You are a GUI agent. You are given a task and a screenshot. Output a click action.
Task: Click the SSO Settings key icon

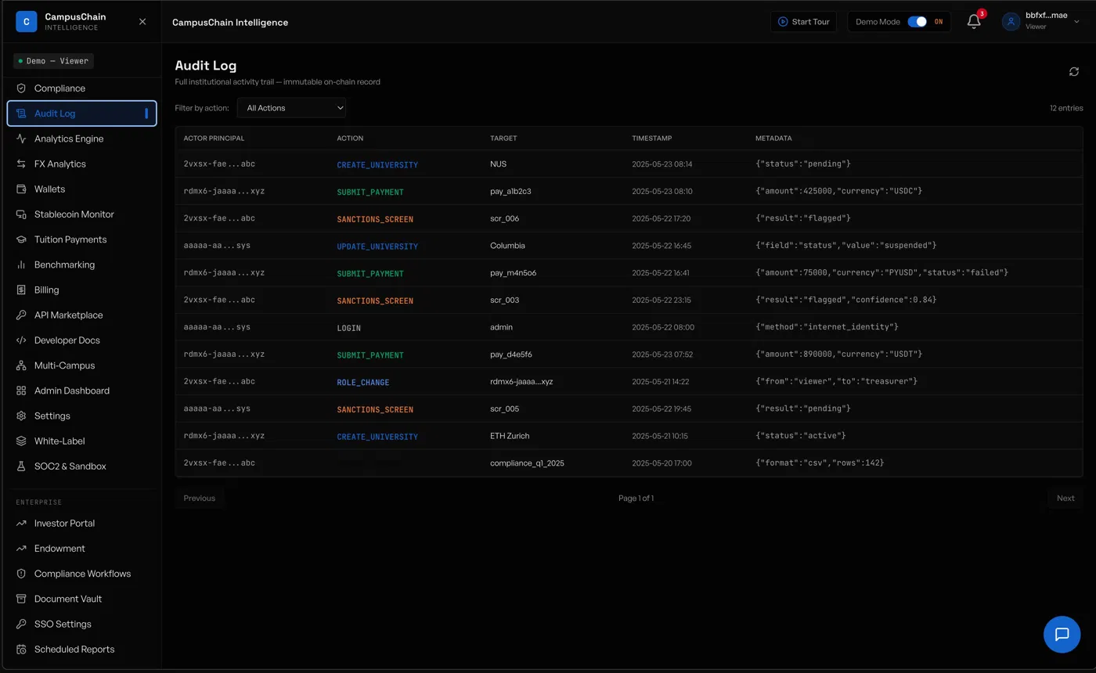tap(21, 624)
